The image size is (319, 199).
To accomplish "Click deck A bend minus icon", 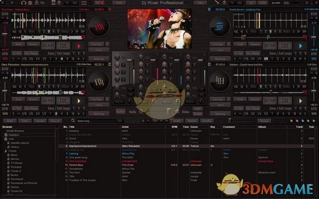I will [x=3, y=18].
